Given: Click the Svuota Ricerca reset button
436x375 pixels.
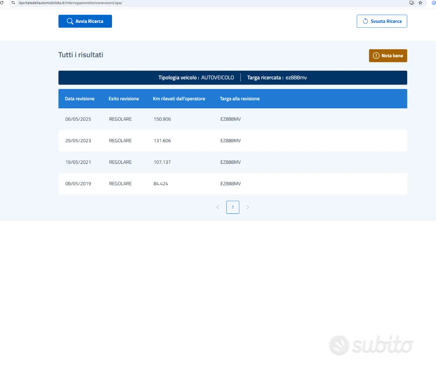Looking at the screenshot, I should [x=382, y=21].
